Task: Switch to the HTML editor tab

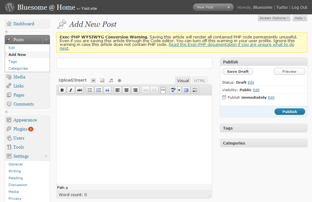Action: [200, 81]
